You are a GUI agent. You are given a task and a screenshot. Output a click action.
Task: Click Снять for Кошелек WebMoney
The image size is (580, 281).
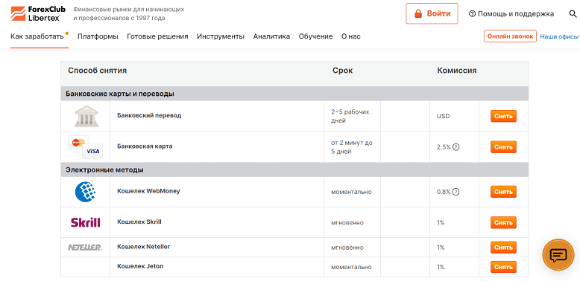click(503, 192)
